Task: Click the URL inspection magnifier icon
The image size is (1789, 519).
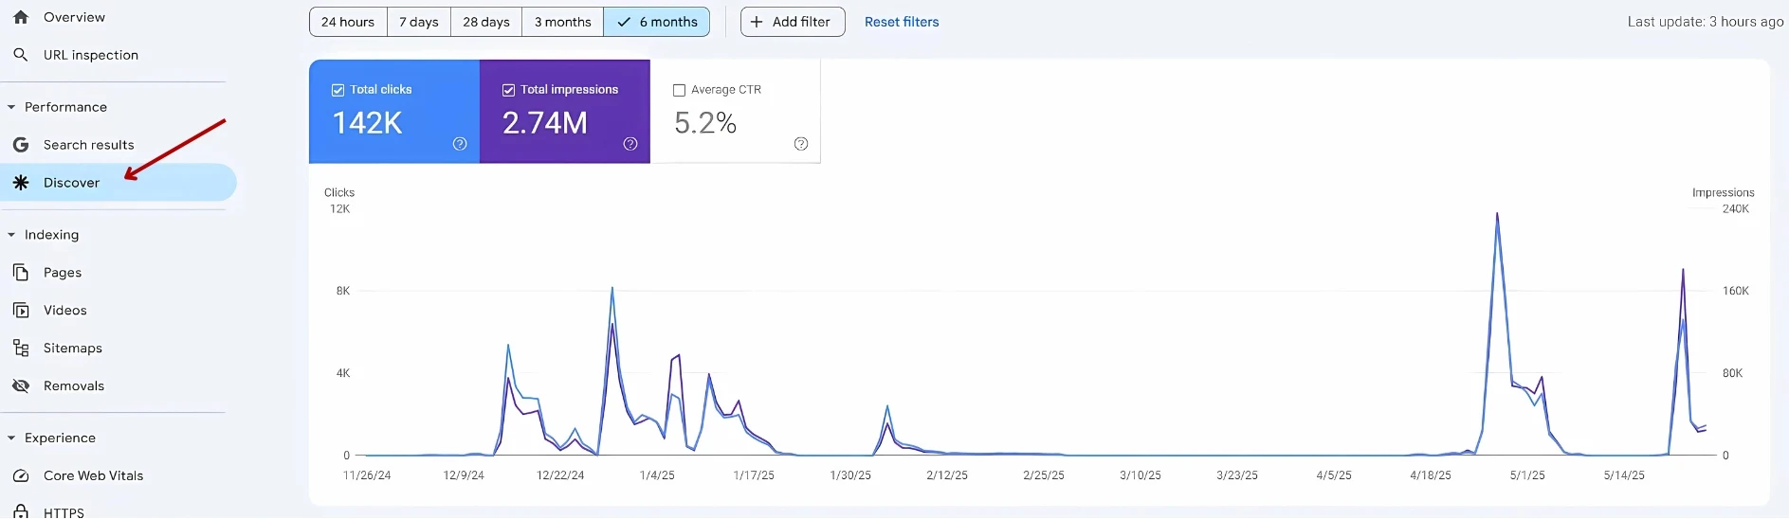Action: point(21,55)
